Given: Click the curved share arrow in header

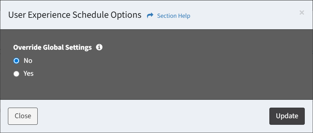Looking at the screenshot, I should pyautogui.click(x=150, y=15).
